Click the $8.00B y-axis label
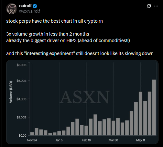Screen dimensions: 163x147 21,65
